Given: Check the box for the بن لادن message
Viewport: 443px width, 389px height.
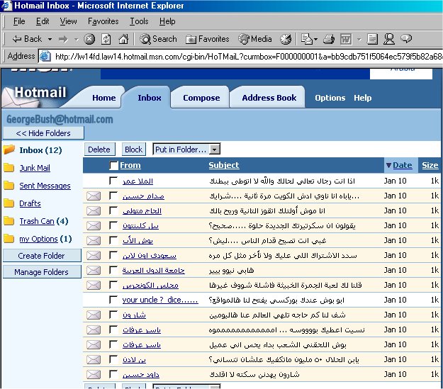Looking at the screenshot, I should click(113, 359).
